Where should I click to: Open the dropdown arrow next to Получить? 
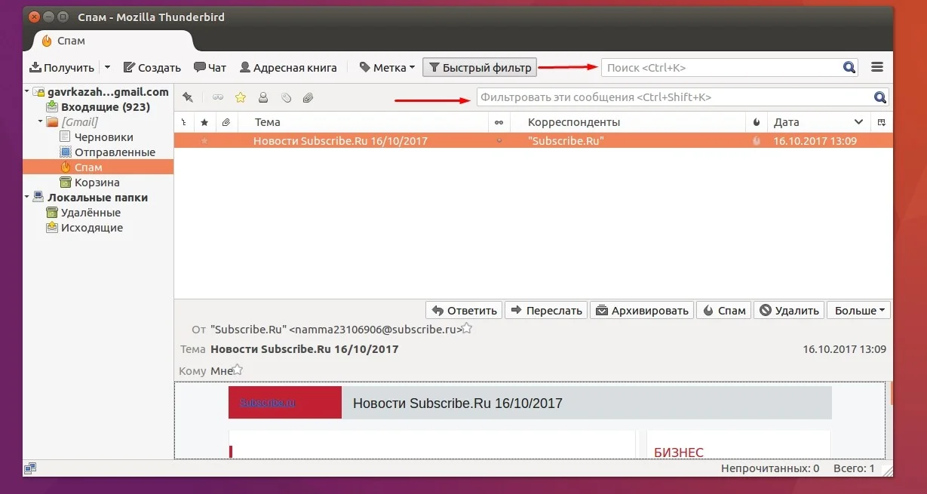[107, 67]
